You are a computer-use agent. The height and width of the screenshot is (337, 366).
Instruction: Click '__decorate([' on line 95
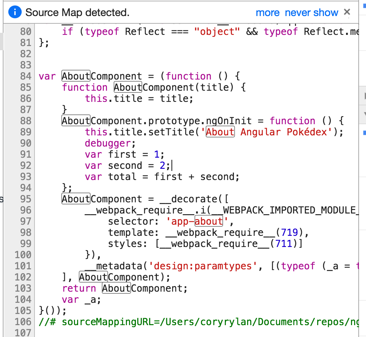(x=194, y=199)
